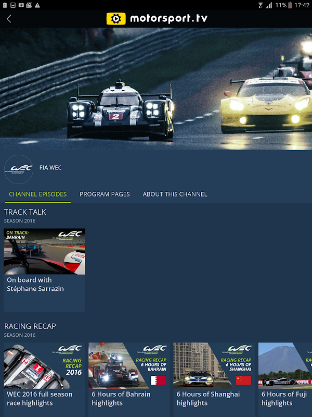Tap the Racing Recap section heading
Screen dimensions: 312x417
pos(30,326)
